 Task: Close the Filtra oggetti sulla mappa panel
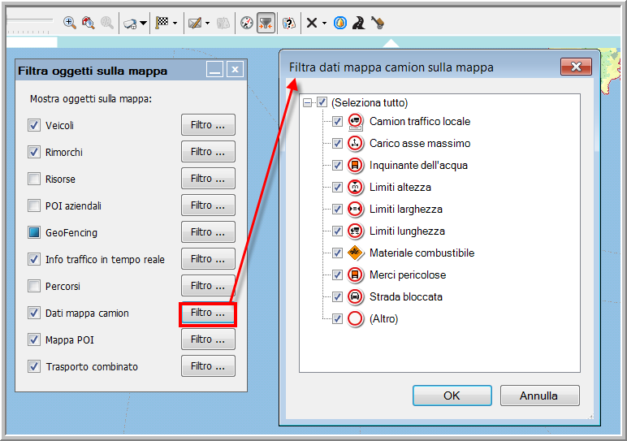tap(236, 70)
